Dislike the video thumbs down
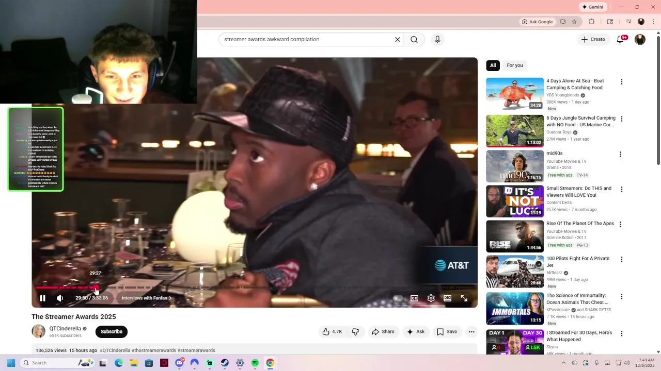Image resolution: width=661 pixels, height=371 pixels. coord(355,332)
